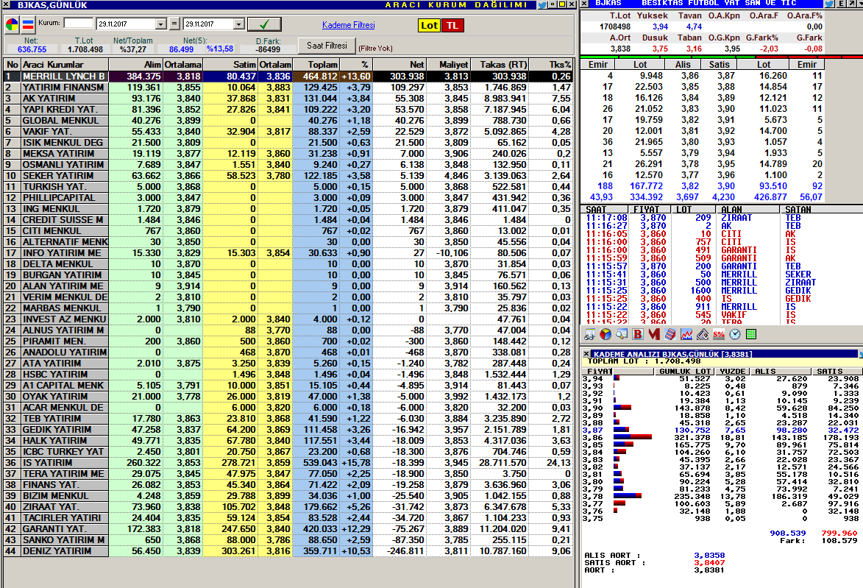The image size is (863, 588).
Task: Sort by the Toplam column header
Action: 316,65
